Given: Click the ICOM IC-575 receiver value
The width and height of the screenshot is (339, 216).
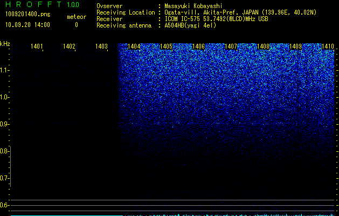Looking at the screenshot, I should 216,19.
